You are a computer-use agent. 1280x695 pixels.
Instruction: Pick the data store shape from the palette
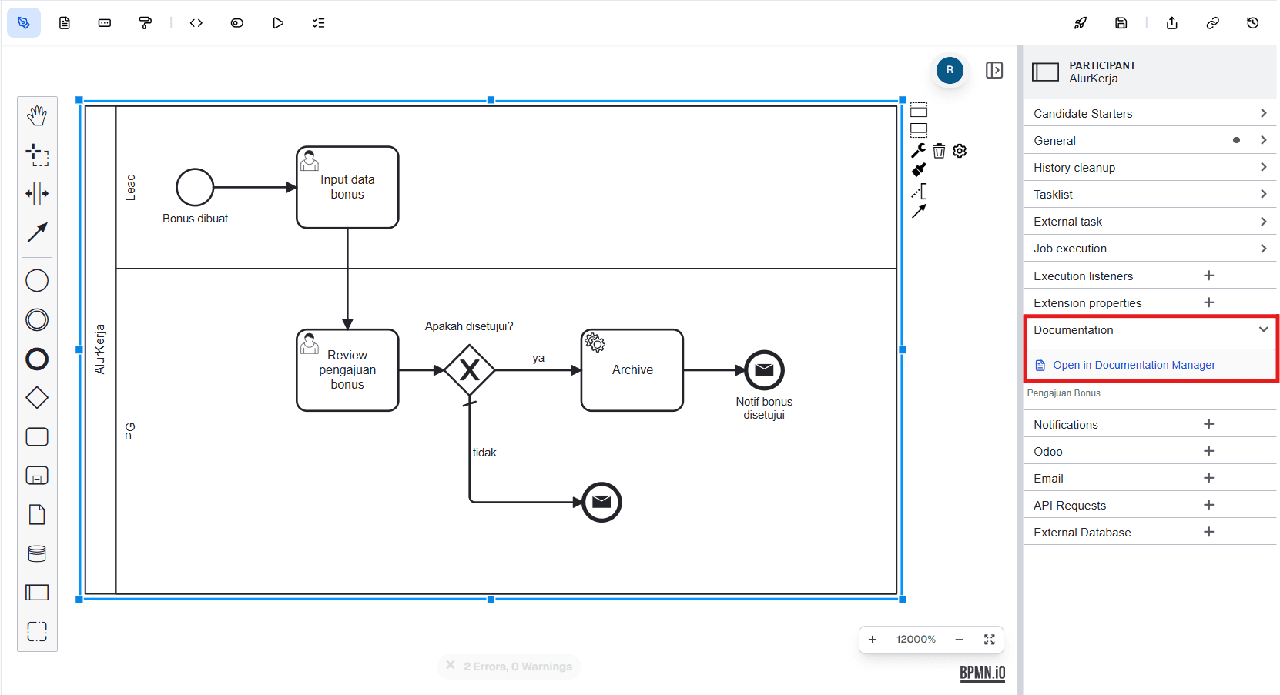37,553
